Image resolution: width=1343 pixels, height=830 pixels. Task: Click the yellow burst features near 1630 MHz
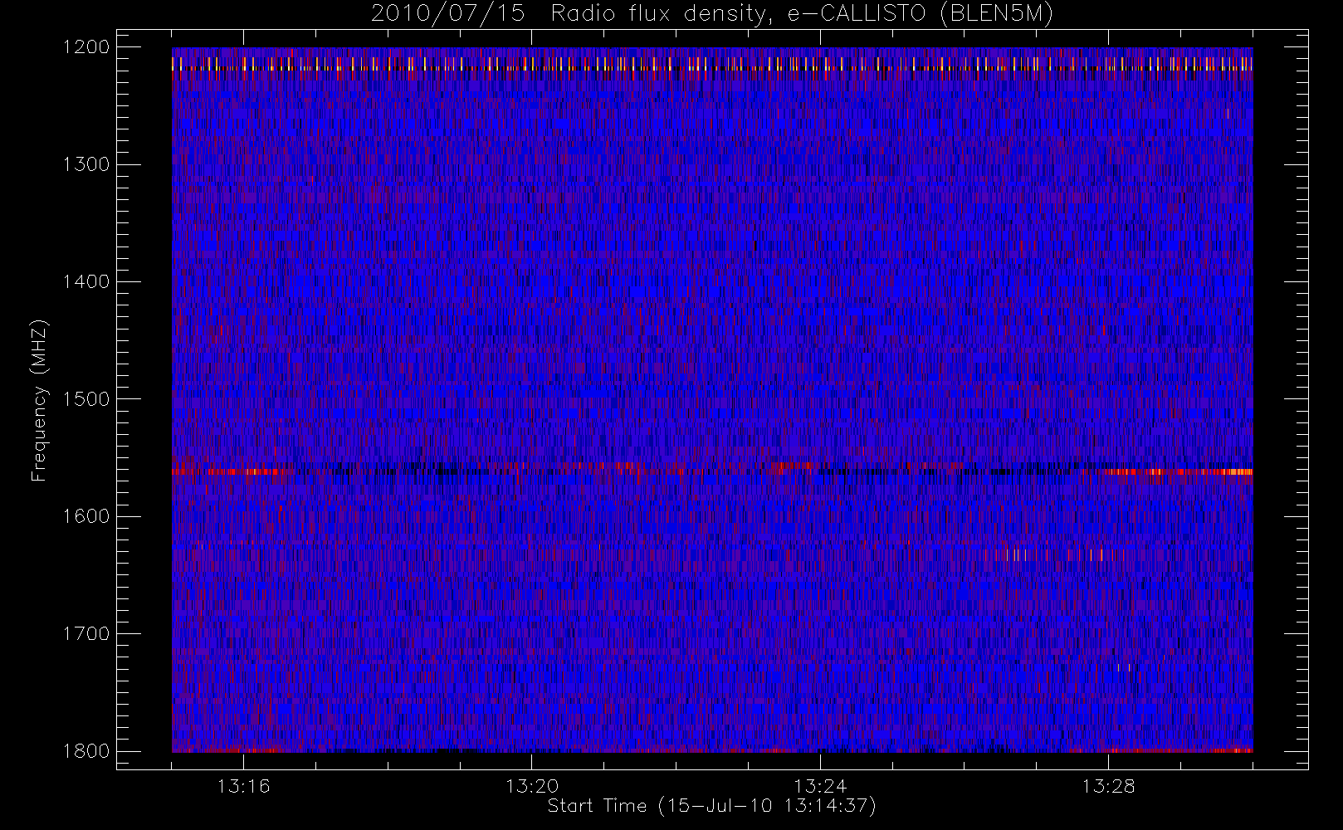point(1054,554)
